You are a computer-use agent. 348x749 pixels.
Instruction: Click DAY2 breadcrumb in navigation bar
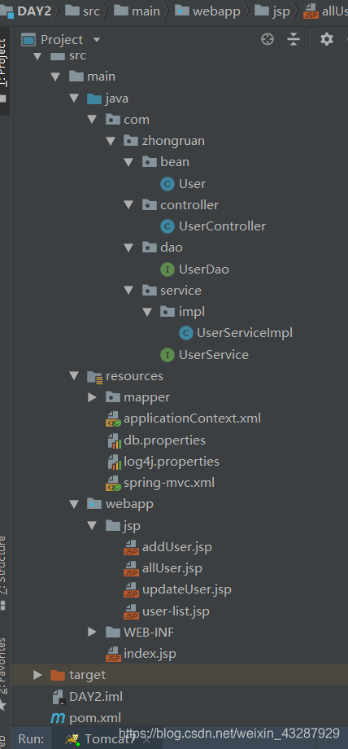tap(34, 11)
